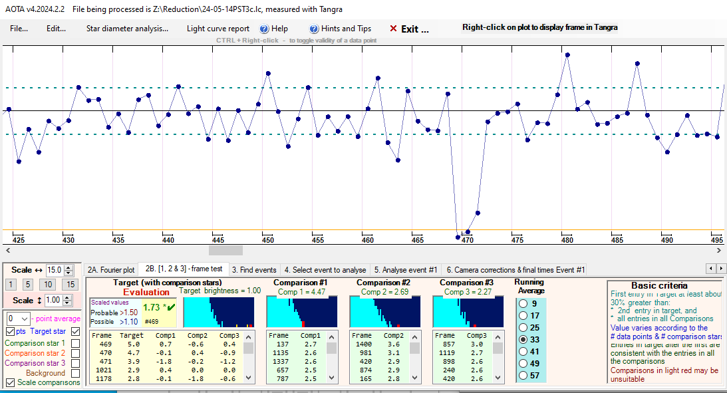Select frame 1135 row in Comparison #1 list

coord(297,352)
